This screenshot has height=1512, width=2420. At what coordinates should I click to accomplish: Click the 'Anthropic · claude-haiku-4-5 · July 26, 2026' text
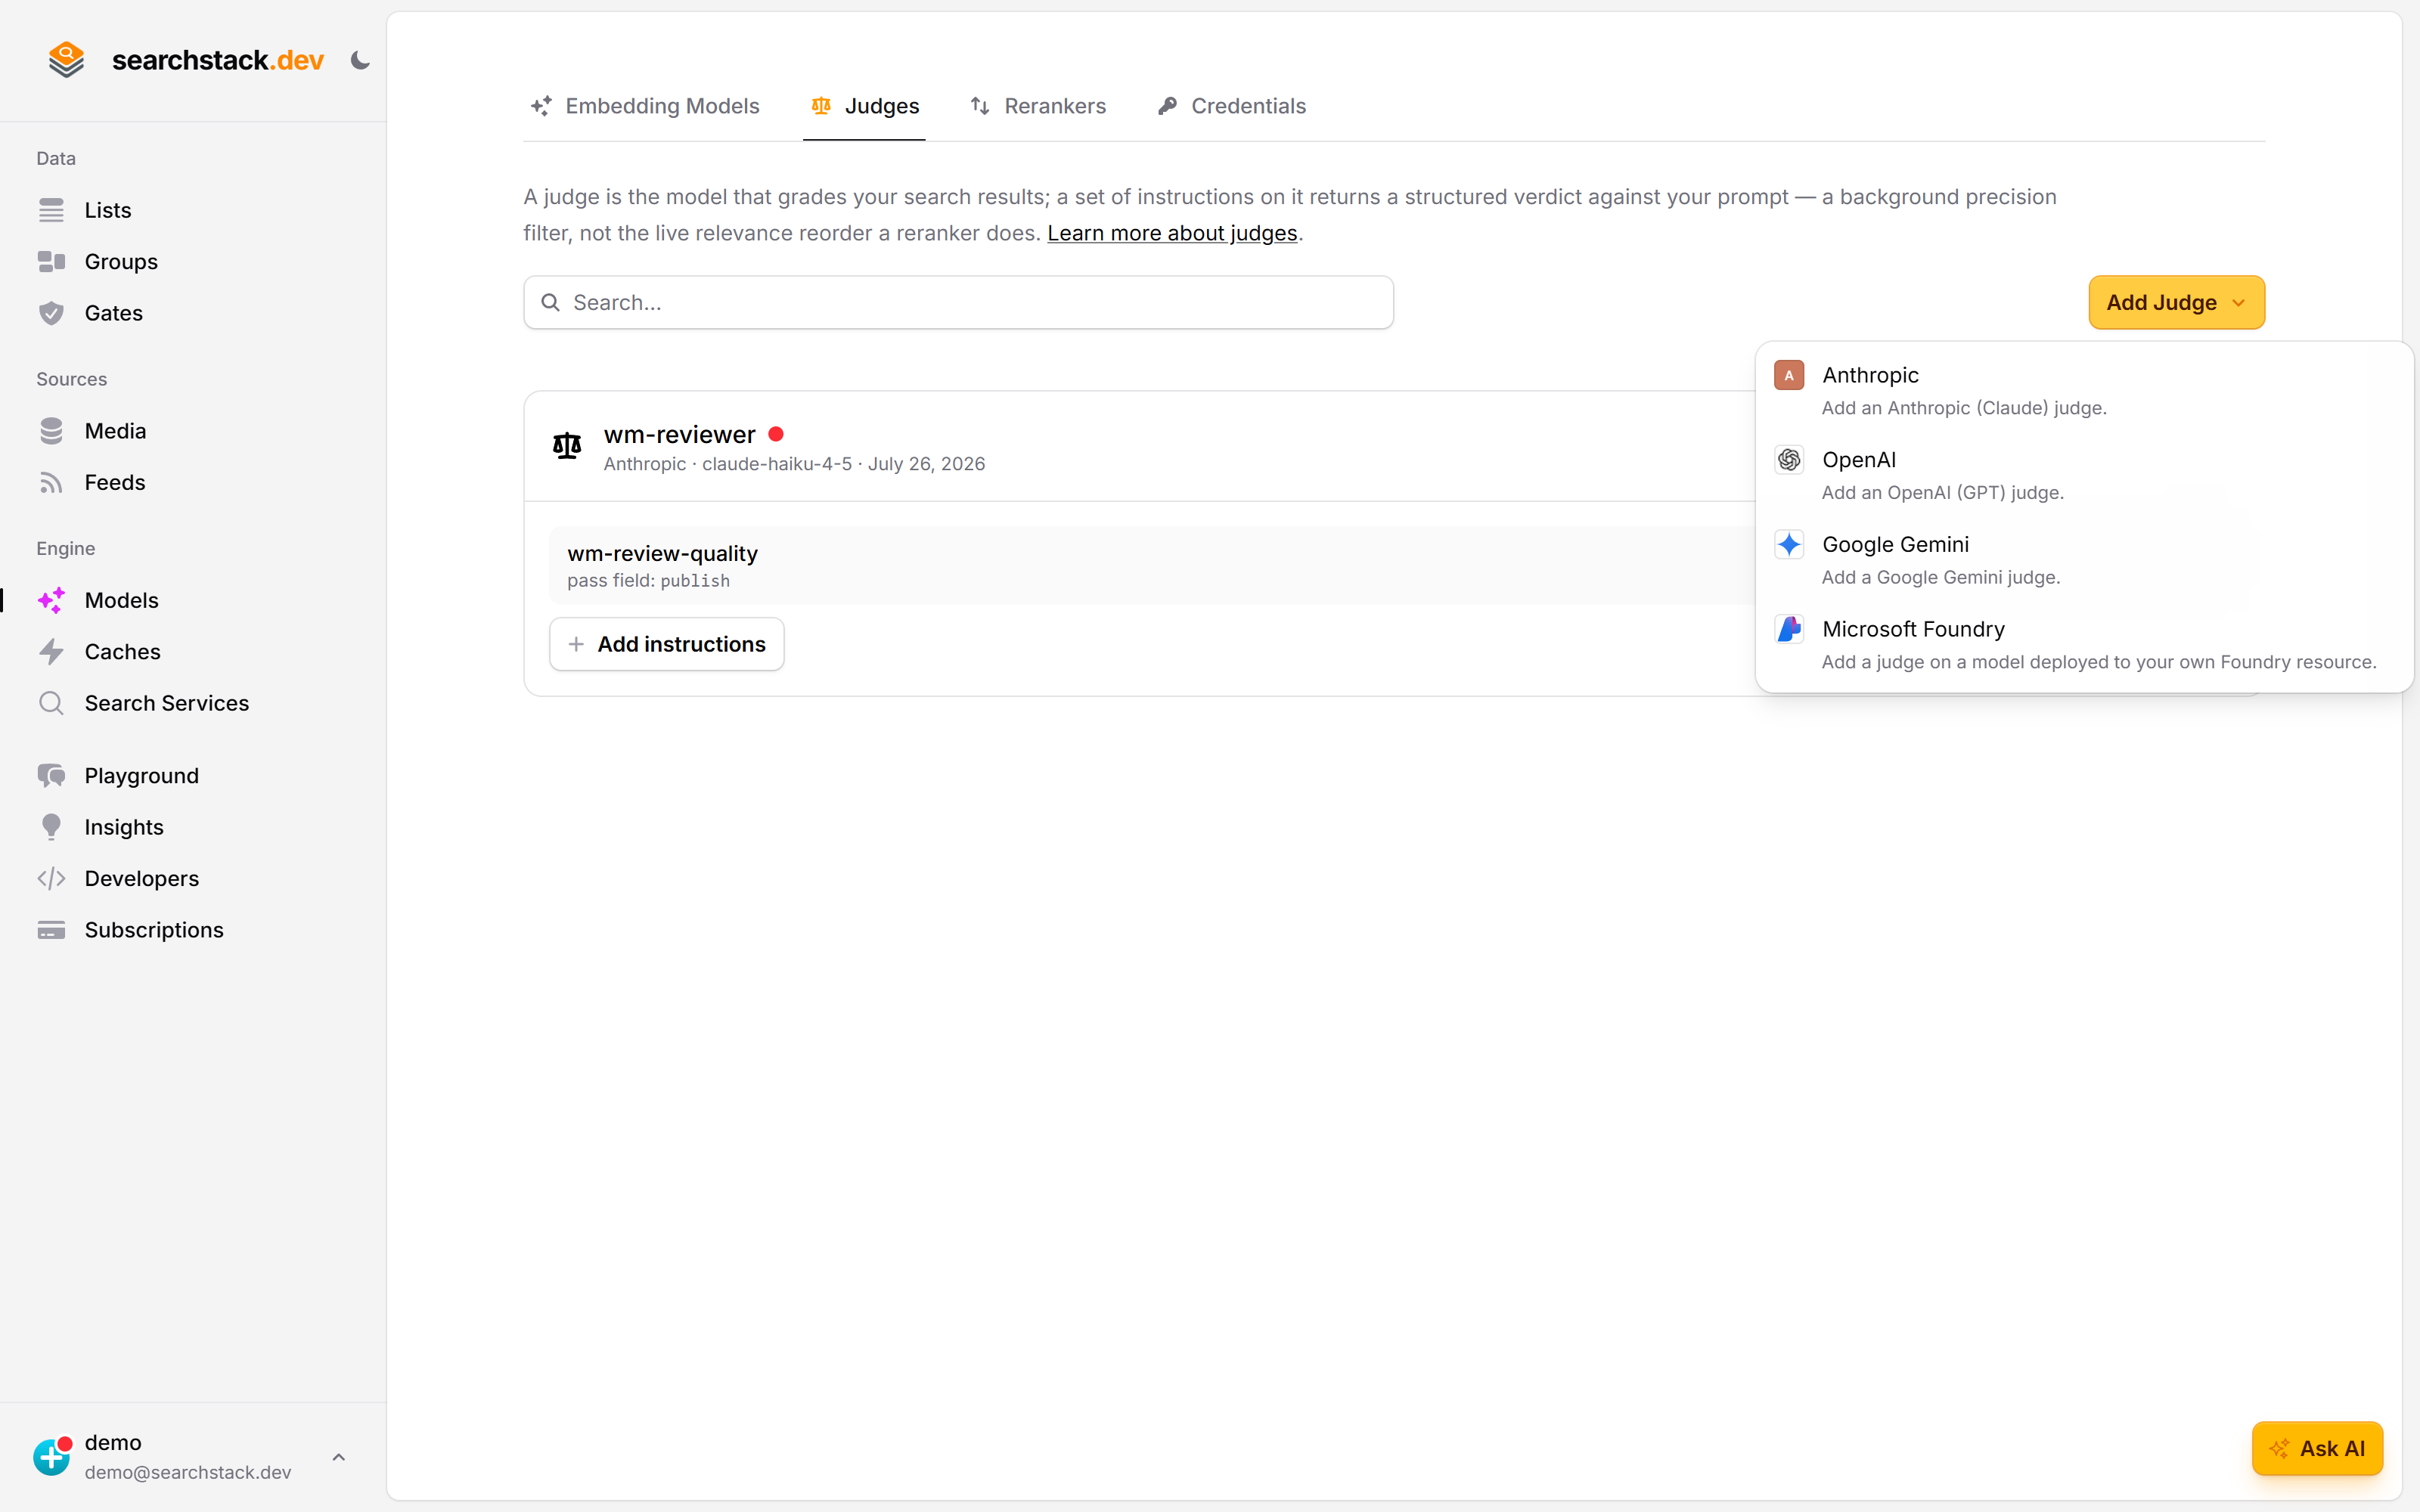point(794,464)
